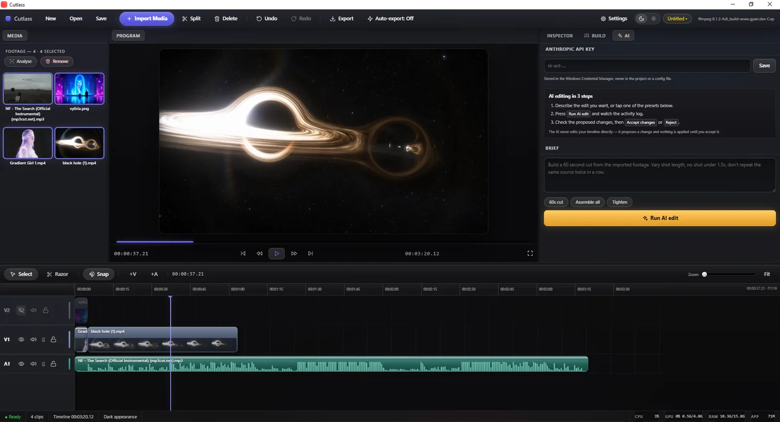
Task: Activate the Select tool
Action: [21, 274]
